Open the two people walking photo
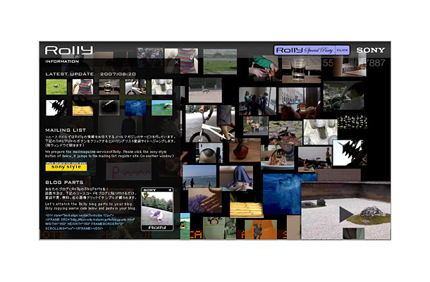Viewport: 430px width, 282px height. 256,125
